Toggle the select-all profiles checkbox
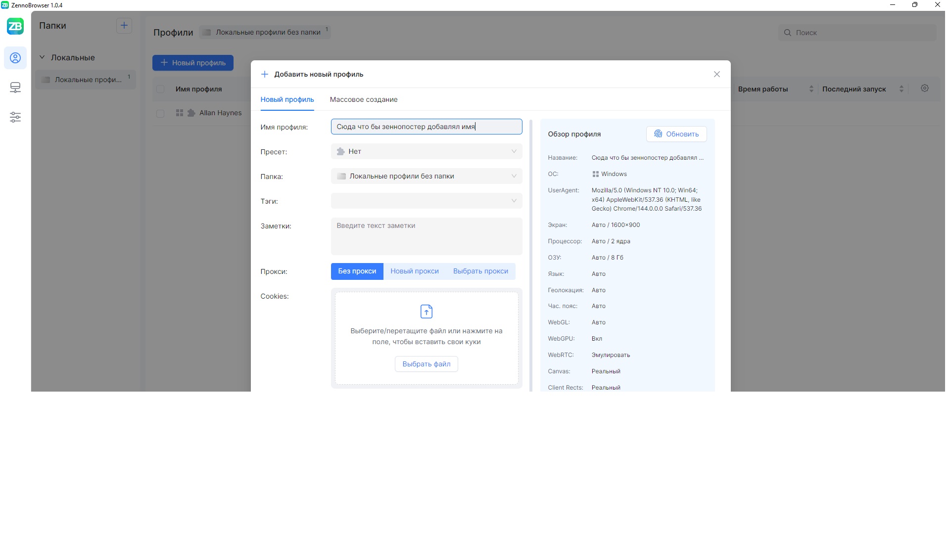Viewport: 950px width, 534px height. click(x=160, y=89)
